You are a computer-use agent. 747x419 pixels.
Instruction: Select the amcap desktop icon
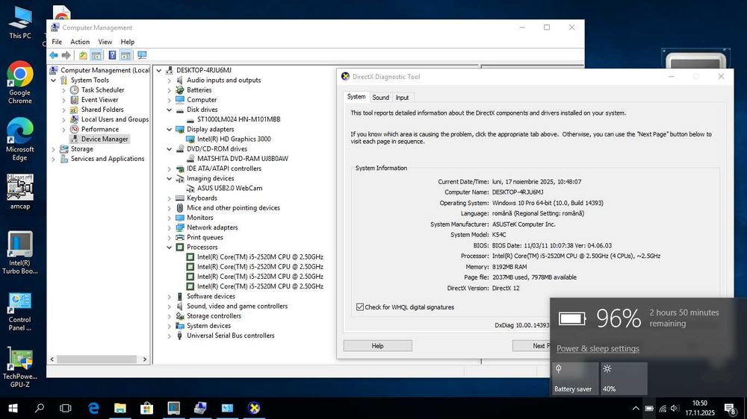coord(20,192)
